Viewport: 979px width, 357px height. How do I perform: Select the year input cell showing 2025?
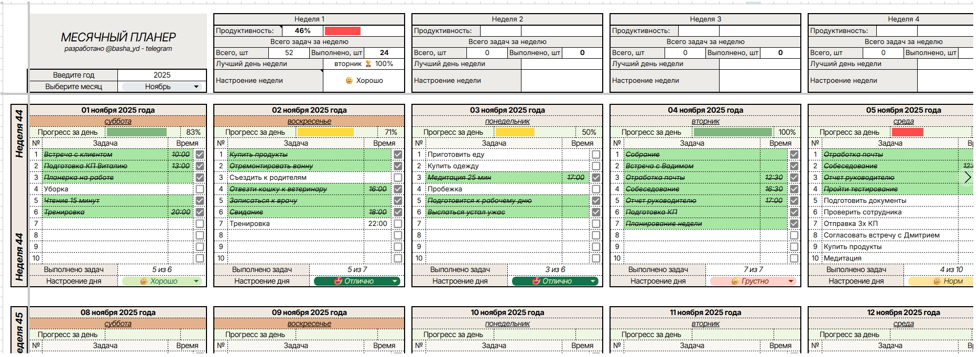point(162,75)
